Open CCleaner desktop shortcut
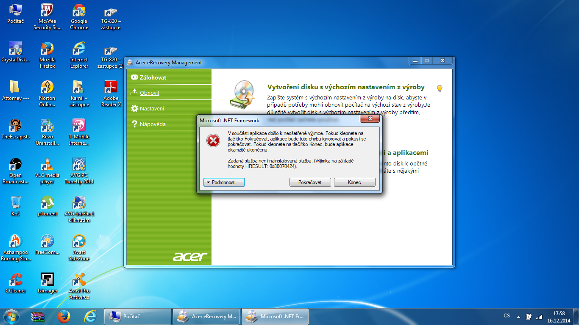 [15, 284]
